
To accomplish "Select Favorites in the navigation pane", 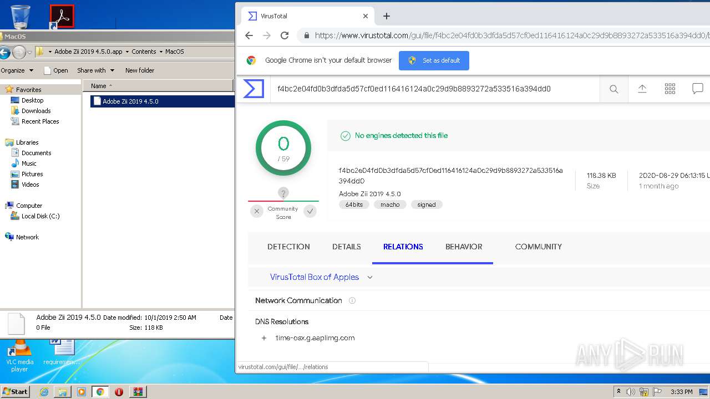I will tap(28, 90).
